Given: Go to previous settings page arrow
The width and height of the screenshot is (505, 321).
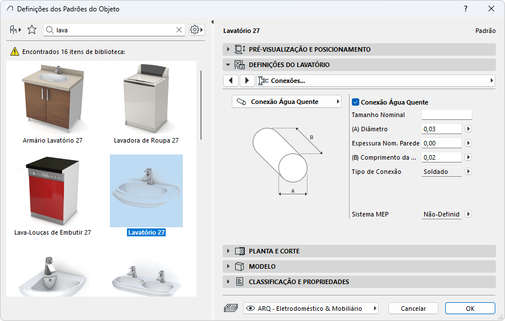Looking at the screenshot, I should [231, 81].
